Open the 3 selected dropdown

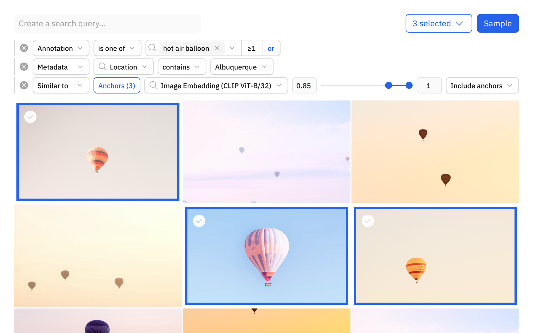click(x=438, y=23)
